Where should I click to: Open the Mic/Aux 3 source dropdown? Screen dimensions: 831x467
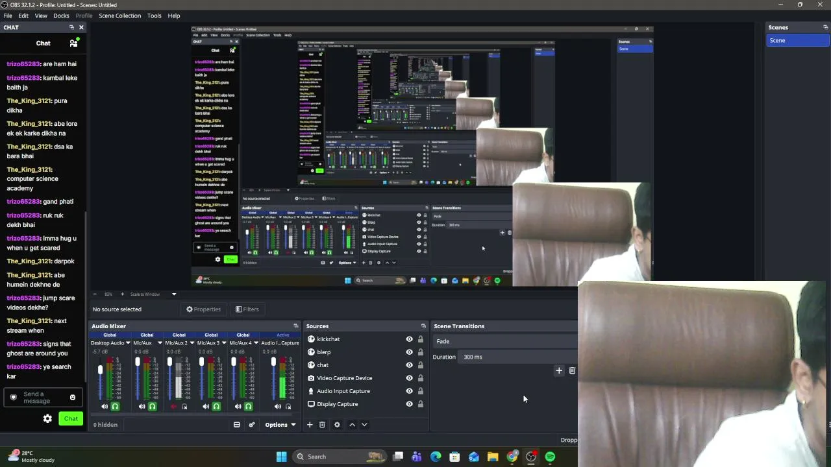(x=224, y=343)
